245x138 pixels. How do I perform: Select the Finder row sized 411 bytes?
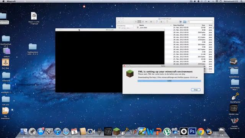coord(189,37)
